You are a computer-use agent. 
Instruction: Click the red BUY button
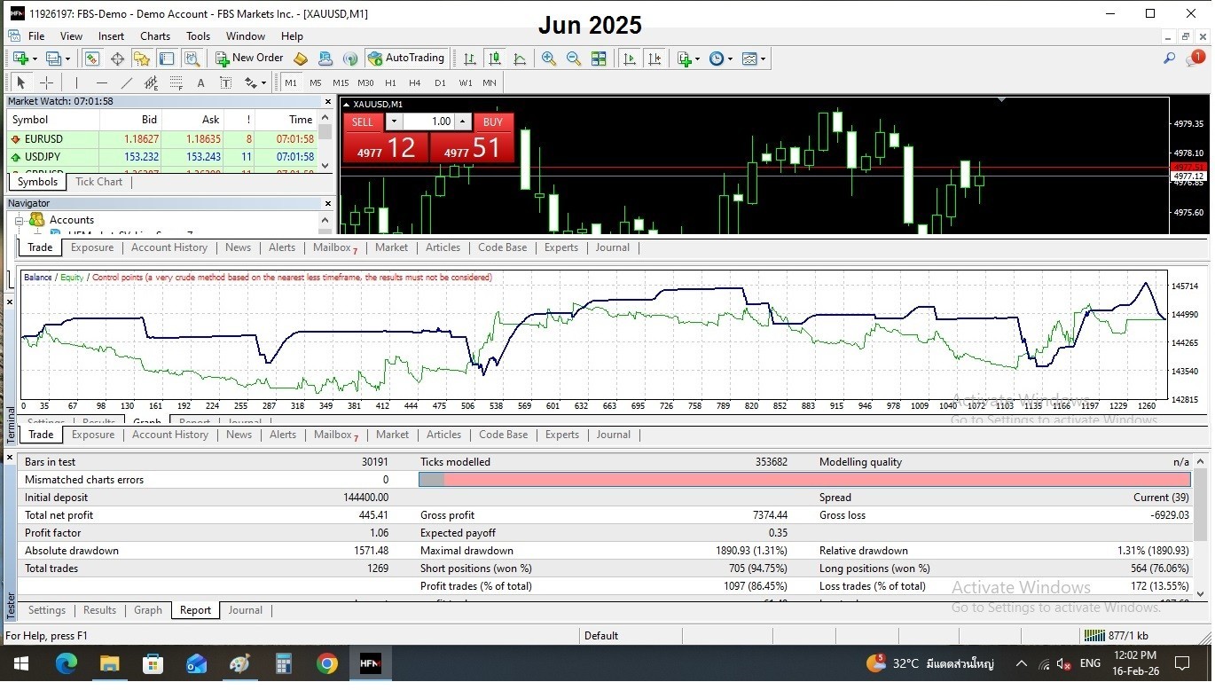tap(493, 122)
